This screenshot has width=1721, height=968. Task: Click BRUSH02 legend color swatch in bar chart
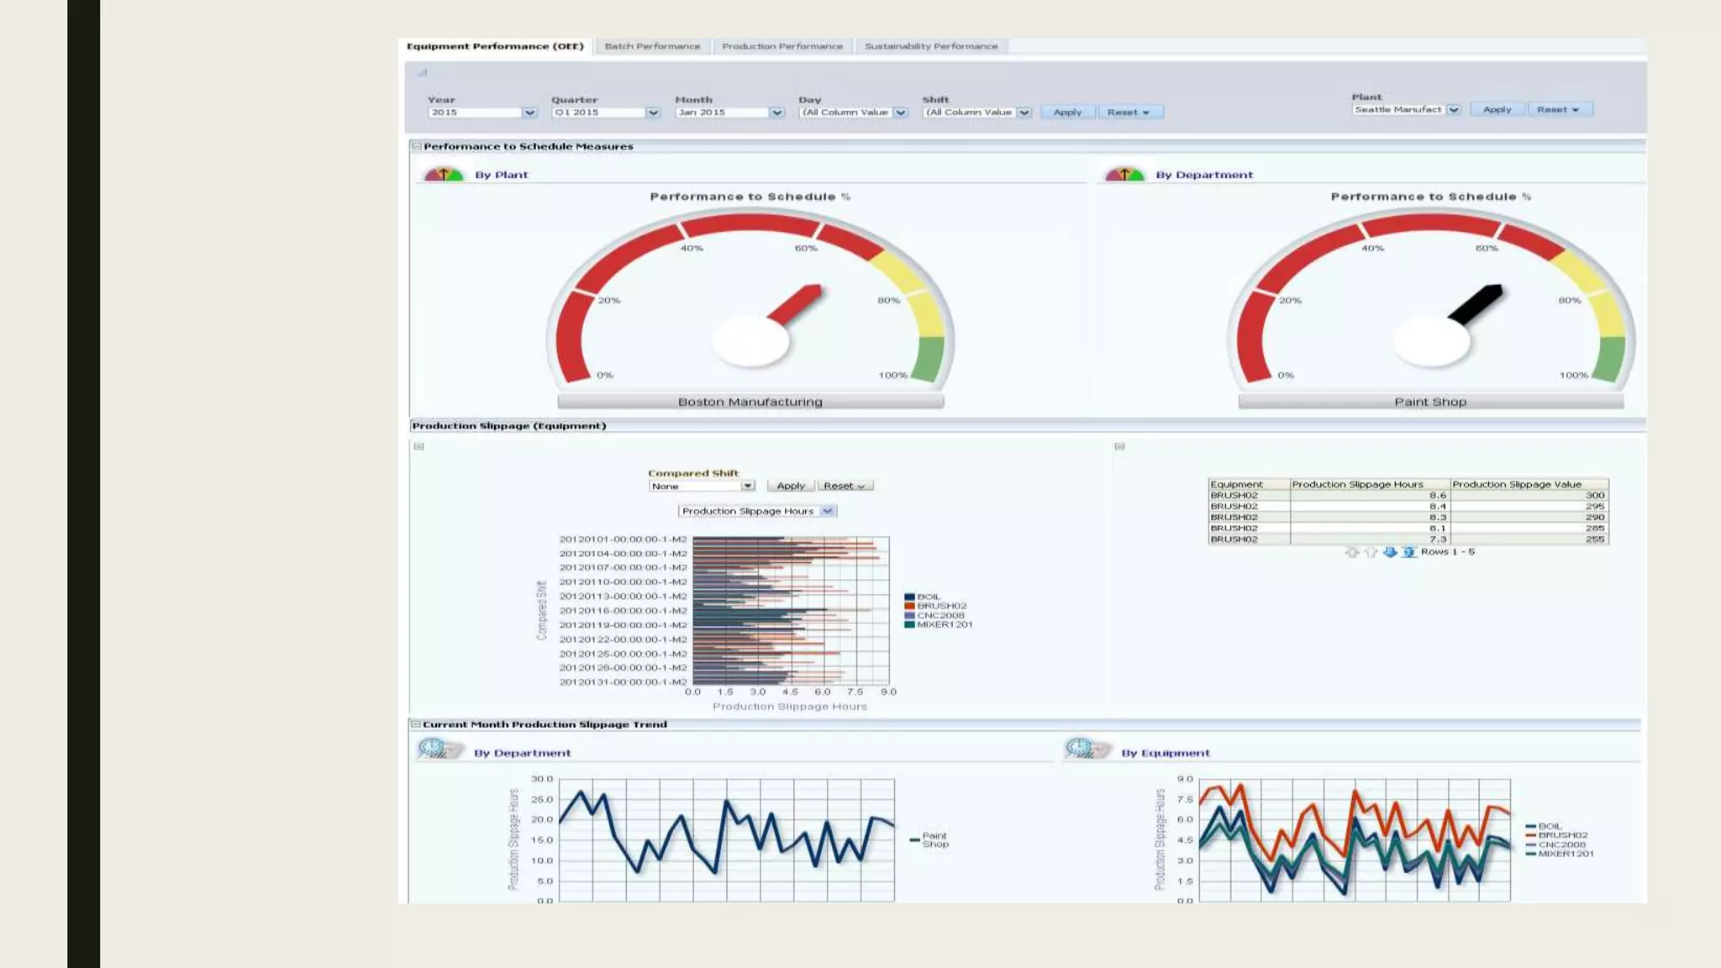click(909, 606)
